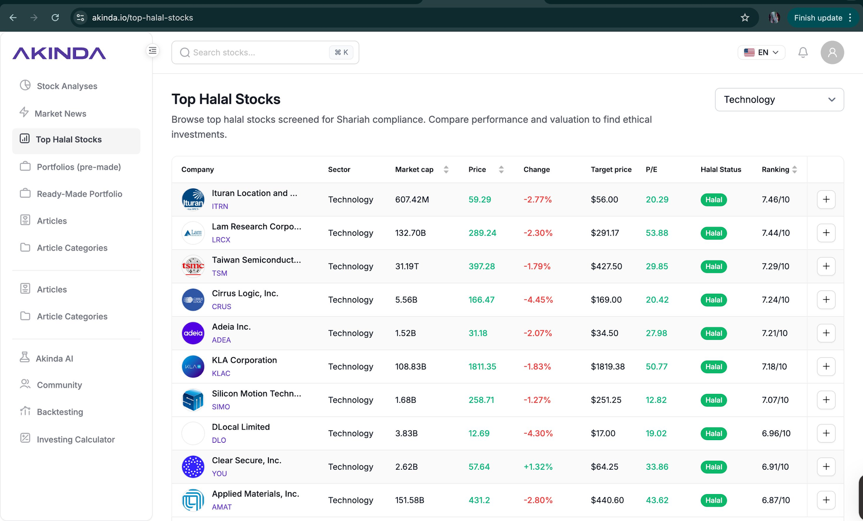Sort the table by Market cap
This screenshot has width=863, height=521.
446,170
